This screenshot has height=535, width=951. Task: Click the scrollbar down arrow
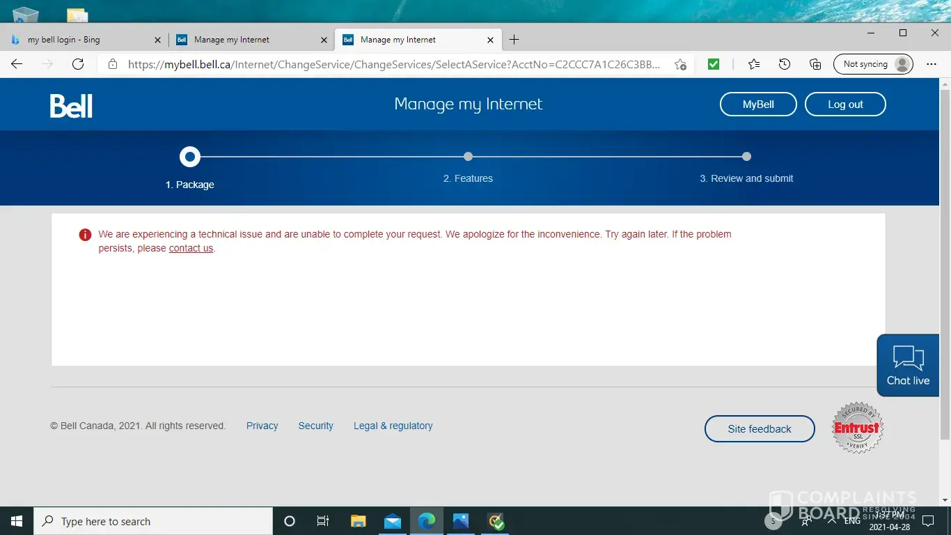pos(945,501)
